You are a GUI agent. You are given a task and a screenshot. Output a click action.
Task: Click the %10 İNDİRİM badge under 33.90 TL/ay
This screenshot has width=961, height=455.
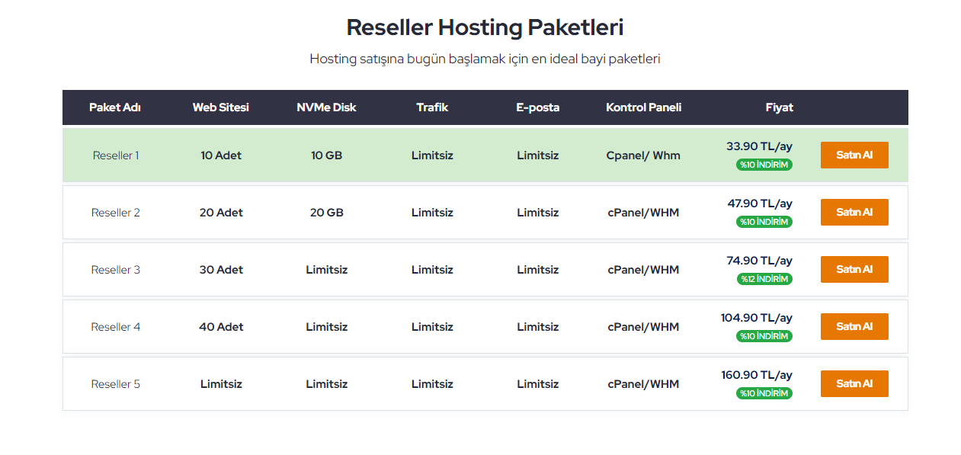[764, 165]
